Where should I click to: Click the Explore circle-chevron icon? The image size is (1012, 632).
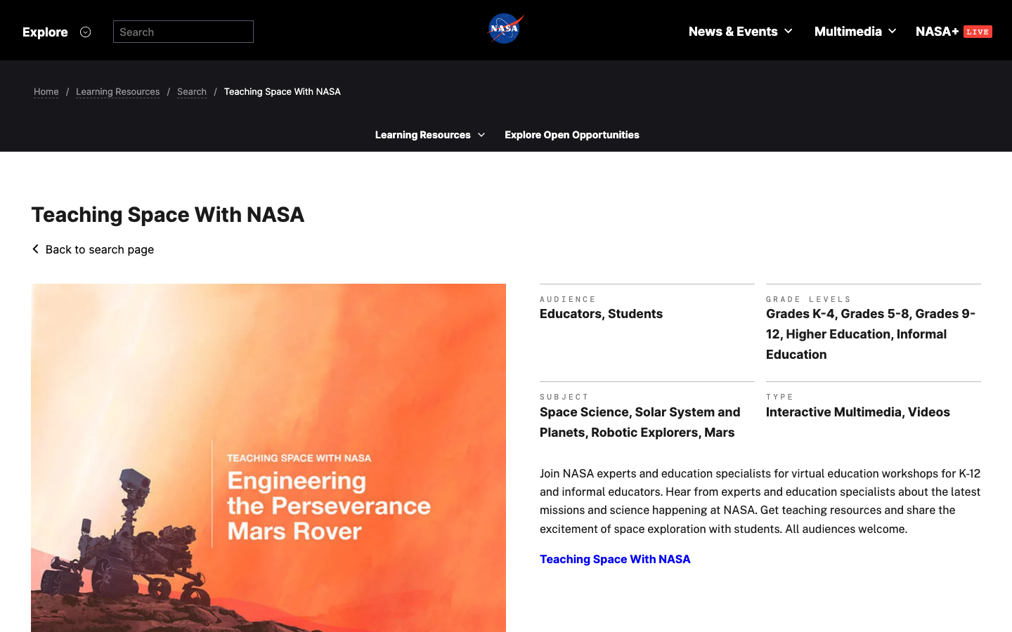click(86, 32)
